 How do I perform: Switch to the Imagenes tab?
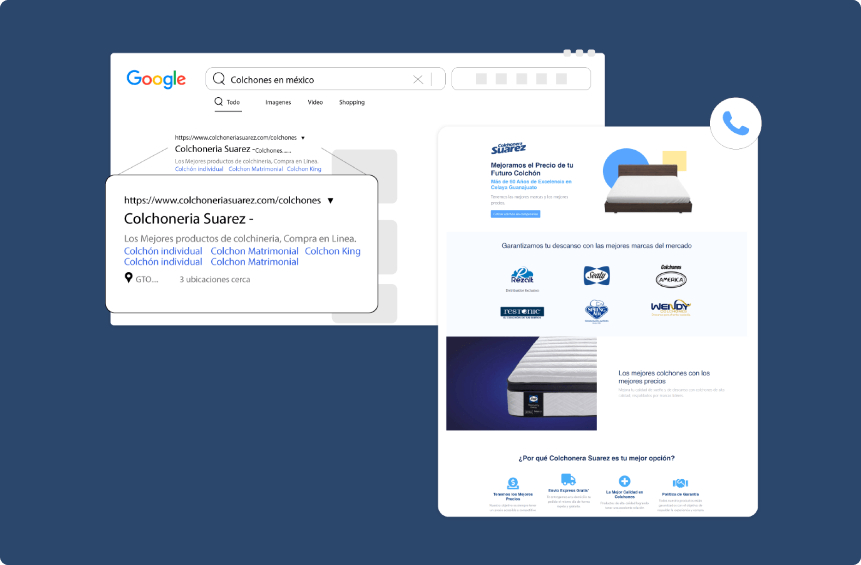click(278, 102)
